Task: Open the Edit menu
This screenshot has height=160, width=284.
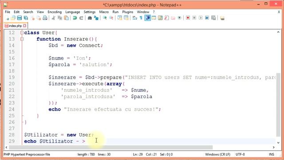Action: 16,12
